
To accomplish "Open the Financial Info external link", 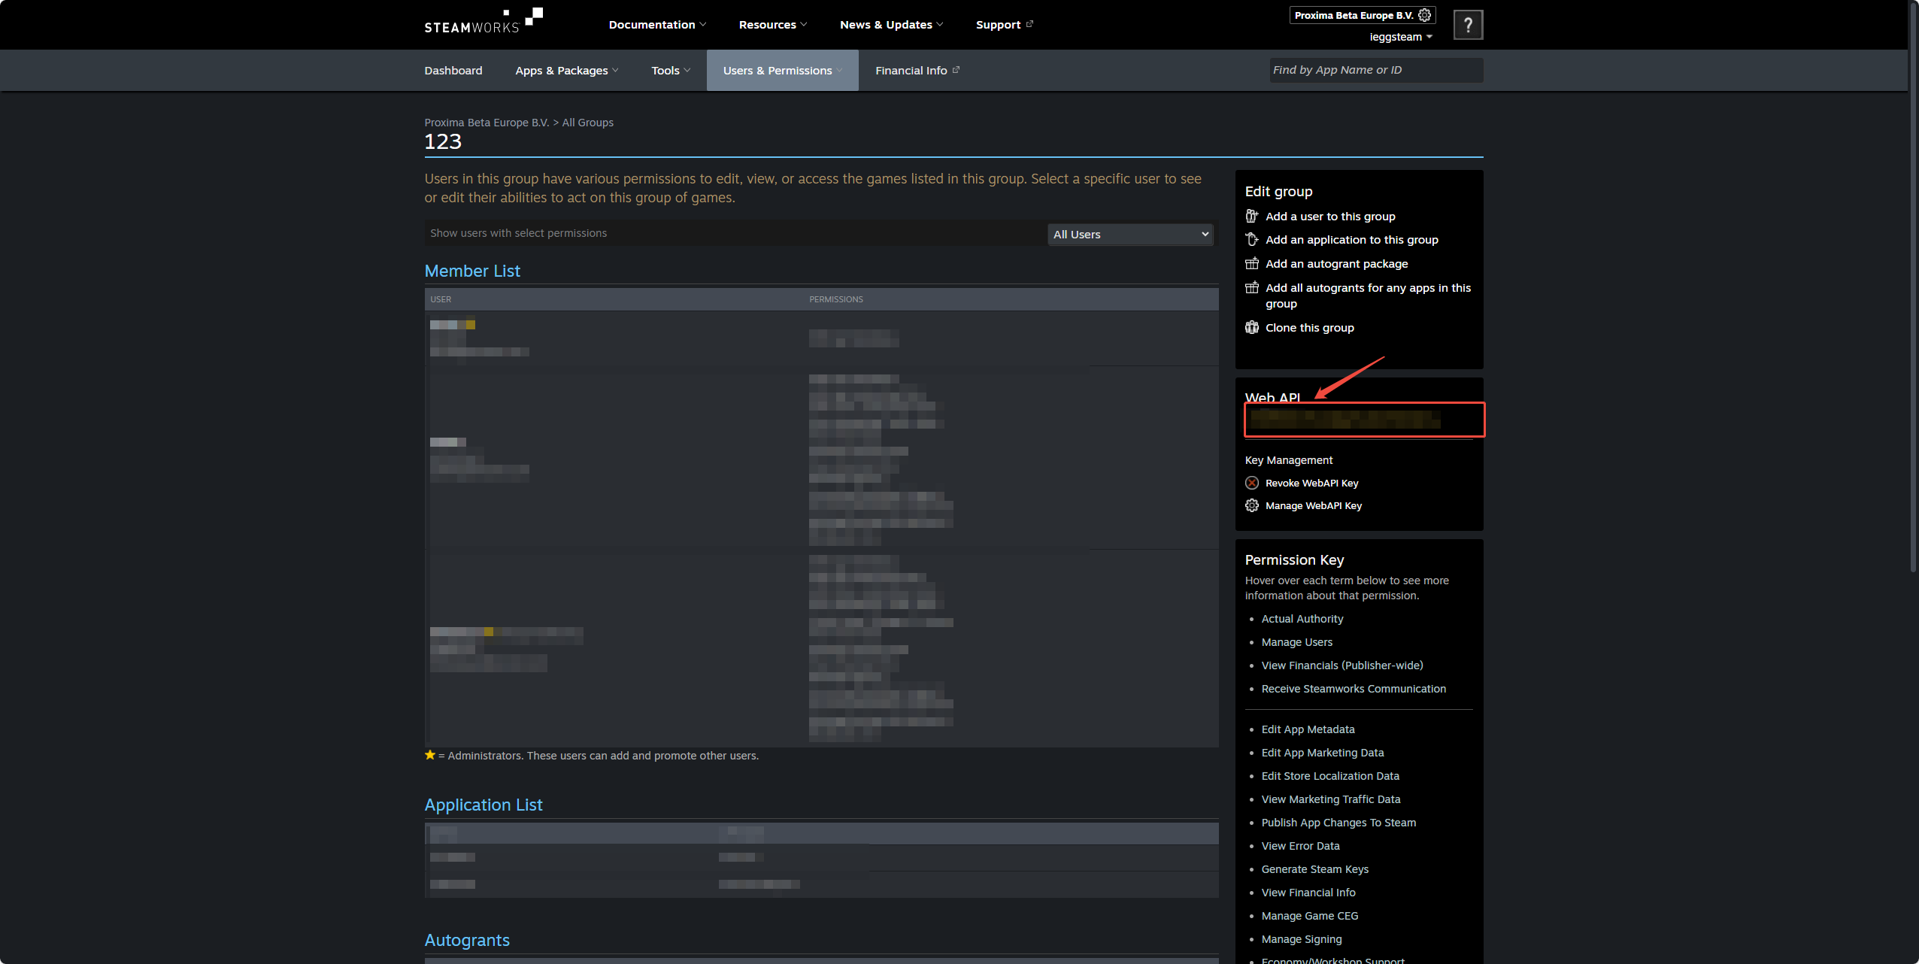I will pyautogui.click(x=917, y=71).
